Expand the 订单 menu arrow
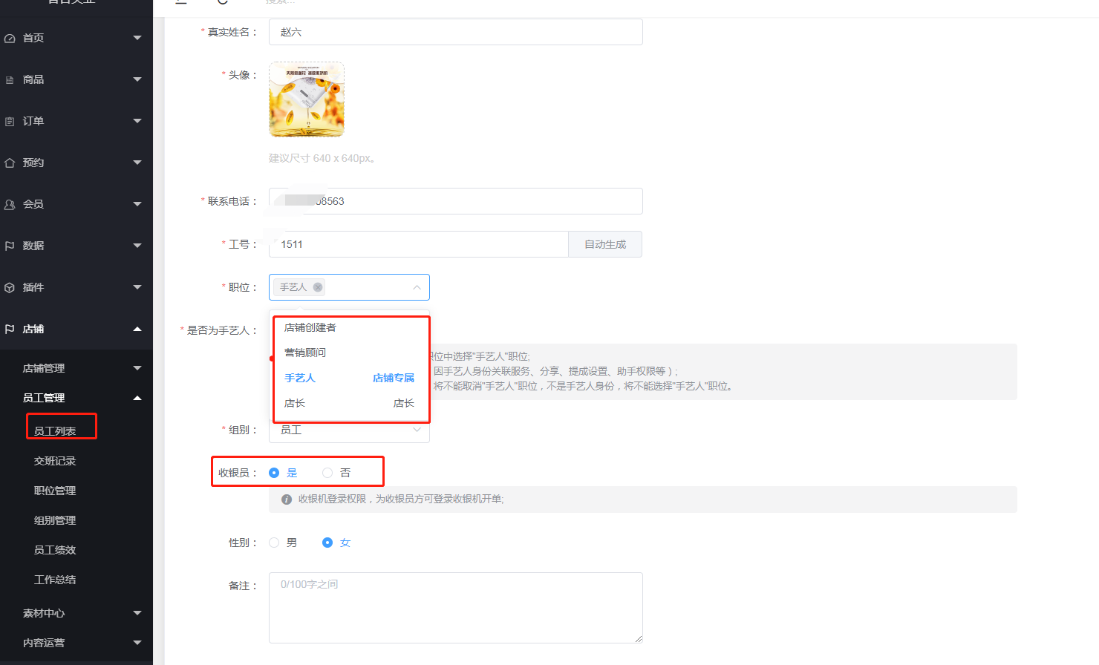This screenshot has width=1099, height=665. 137,121
